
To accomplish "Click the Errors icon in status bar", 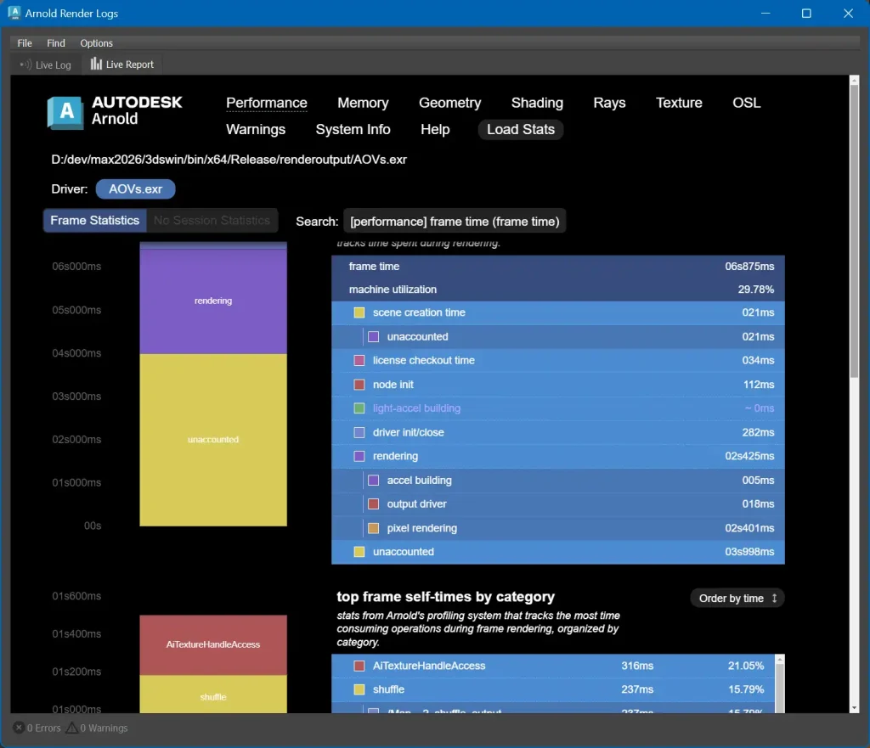I will 19,728.
